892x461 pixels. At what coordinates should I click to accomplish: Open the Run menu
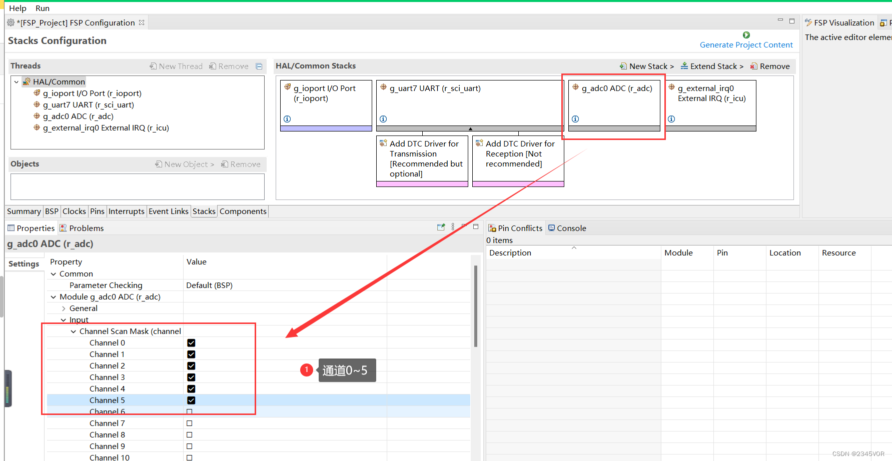pos(43,8)
